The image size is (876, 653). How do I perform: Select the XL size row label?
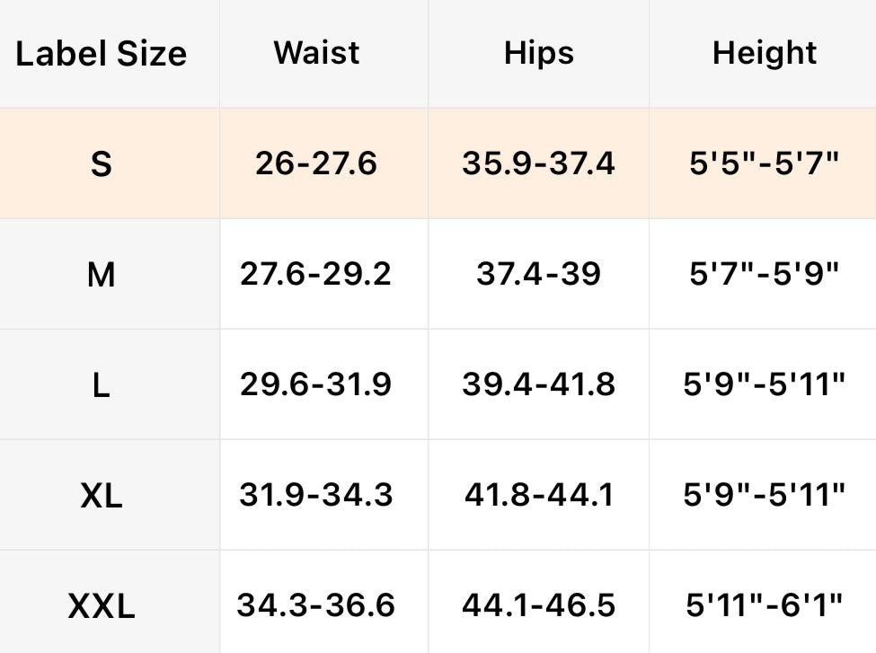pos(102,495)
